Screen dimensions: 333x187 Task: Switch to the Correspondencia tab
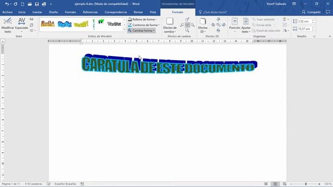click(x=116, y=12)
